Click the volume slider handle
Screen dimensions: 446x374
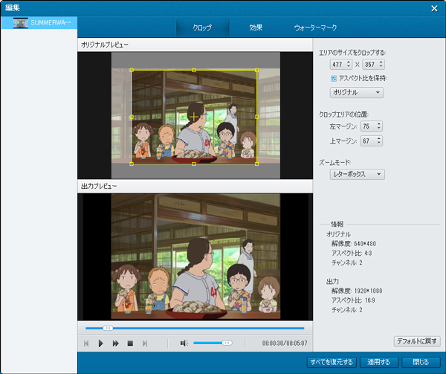(227, 343)
